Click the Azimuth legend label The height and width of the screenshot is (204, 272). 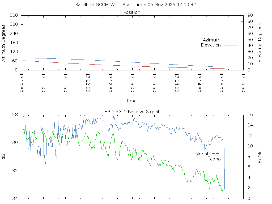211,40
